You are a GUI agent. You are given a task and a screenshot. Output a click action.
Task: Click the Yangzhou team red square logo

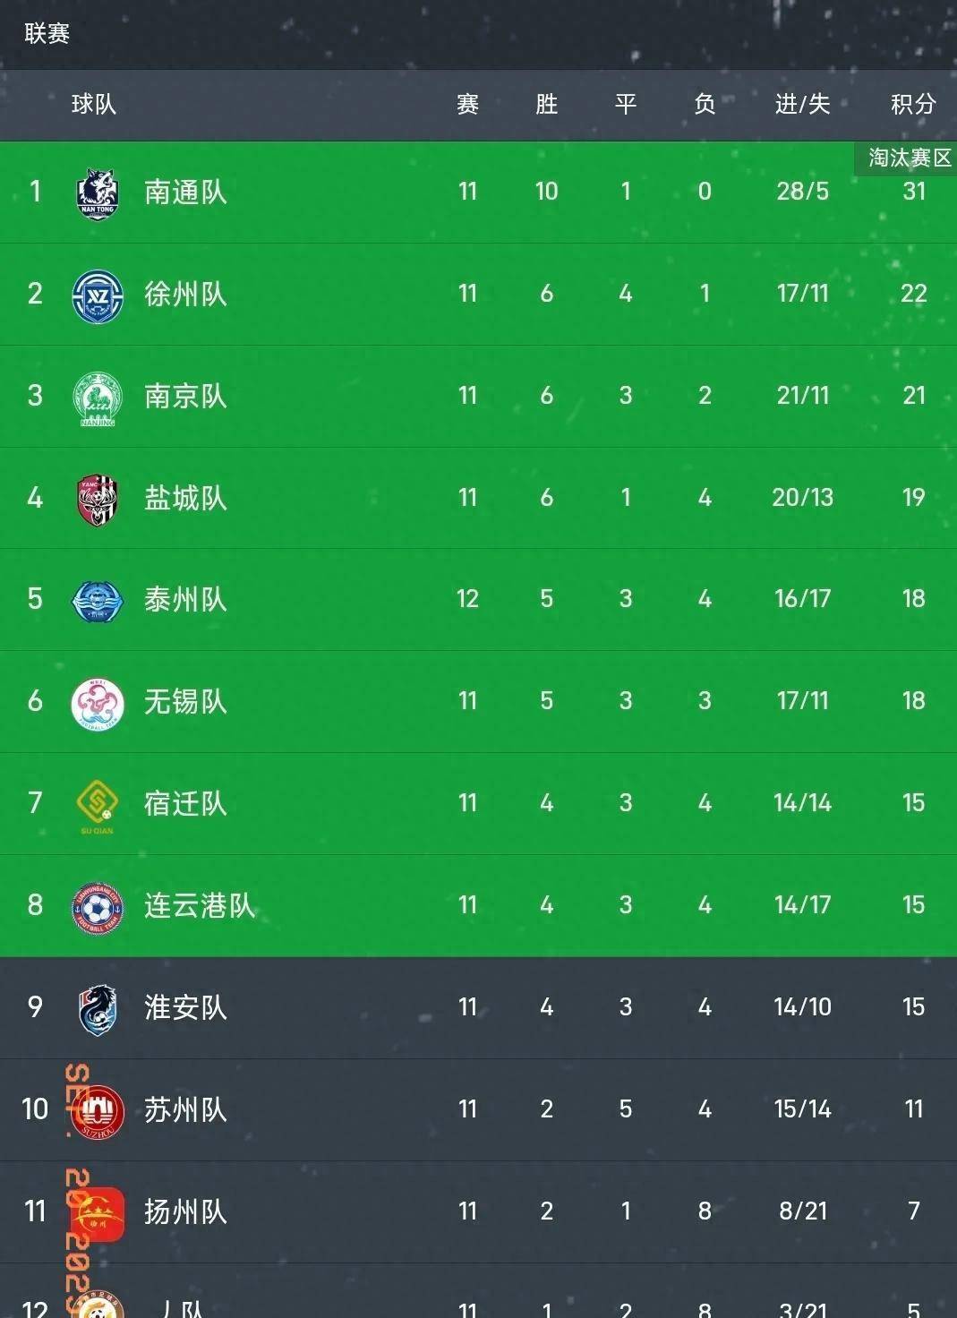click(x=98, y=1214)
